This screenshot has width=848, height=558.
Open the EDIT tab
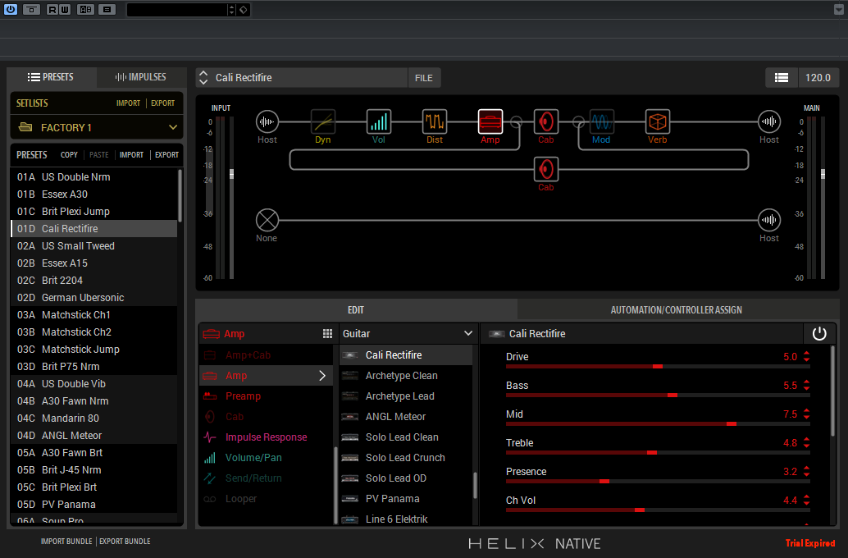point(356,310)
